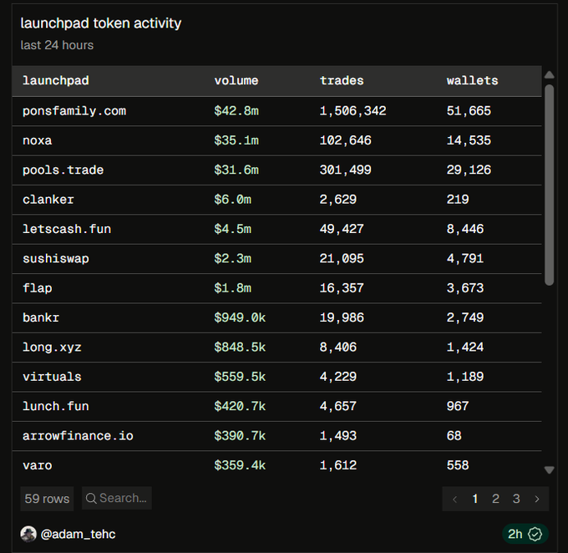Switch to page 3 of results

click(x=516, y=499)
